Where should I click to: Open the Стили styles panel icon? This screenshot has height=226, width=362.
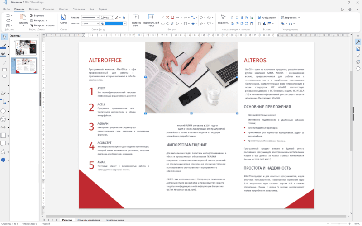click(63, 19)
